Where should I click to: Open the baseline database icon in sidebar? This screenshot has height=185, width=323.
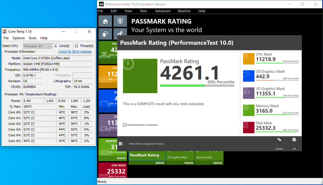pyautogui.click(x=105, y=34)
